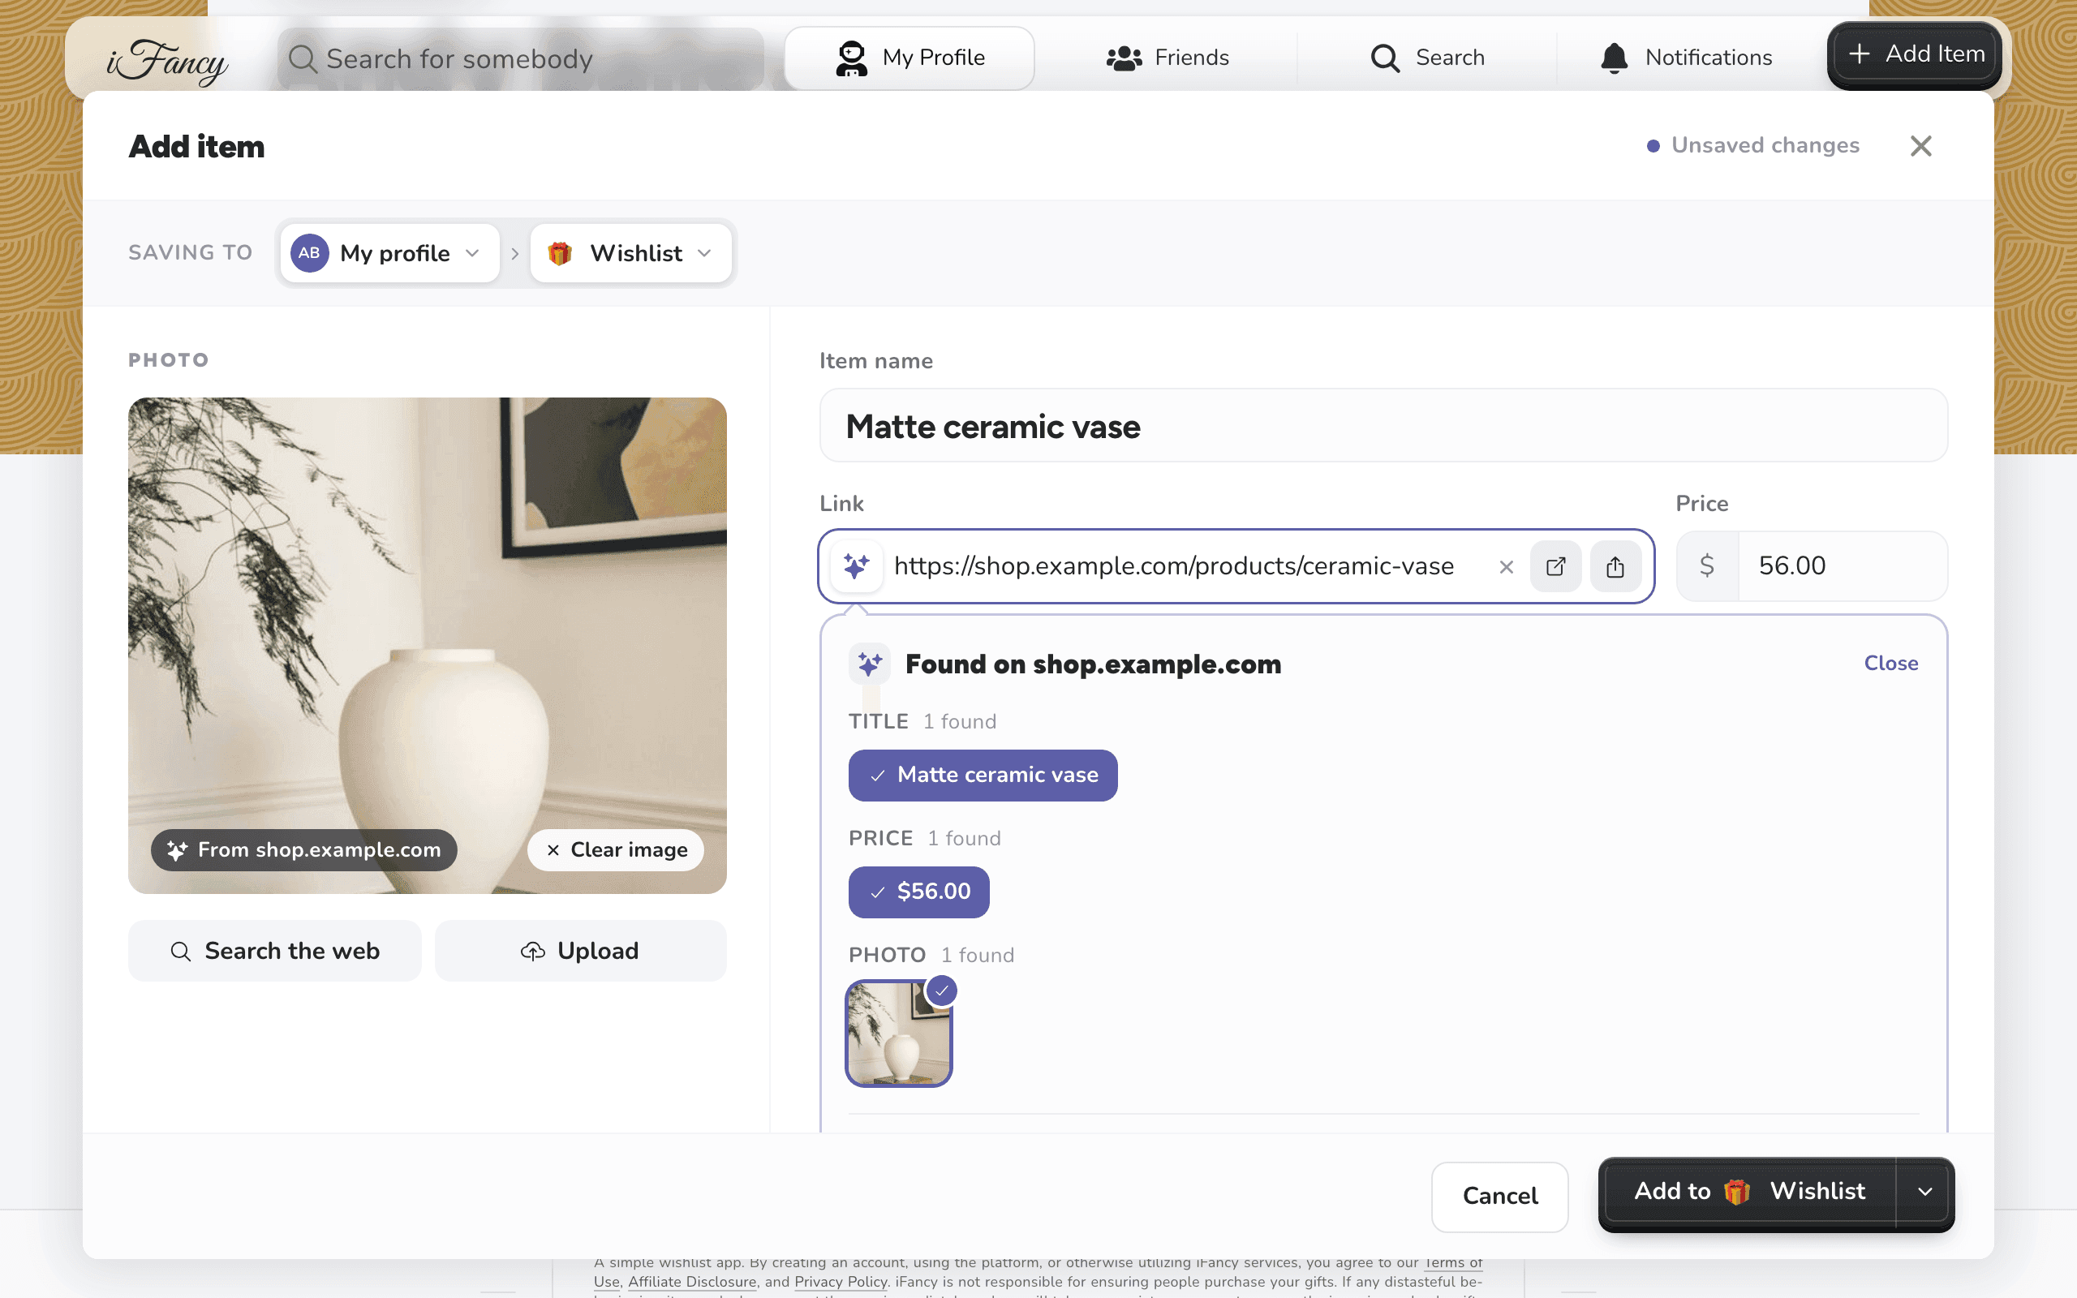Toggle the found vase photo thumbnail

[x=899, y=1034]
